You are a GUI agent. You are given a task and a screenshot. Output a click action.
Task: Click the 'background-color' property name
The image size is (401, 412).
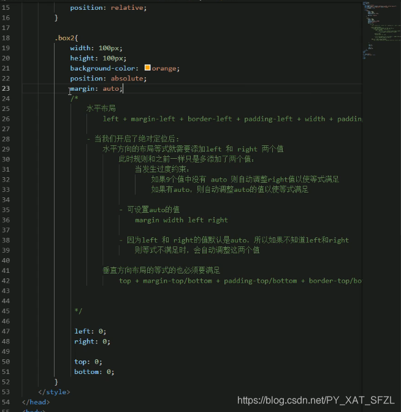tap(102, 68)
